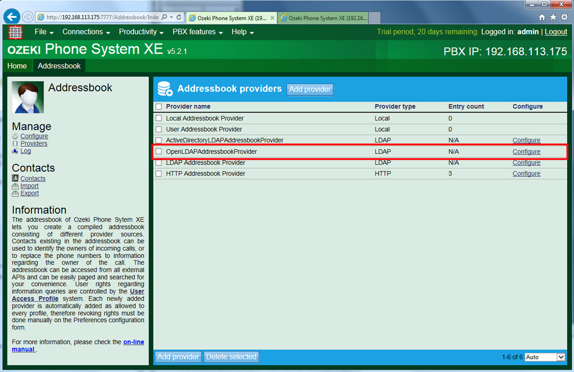Toggle the select-all checkbox in table header
The height and width of the screenshot is (372, 574).
[x=158, y=106]
